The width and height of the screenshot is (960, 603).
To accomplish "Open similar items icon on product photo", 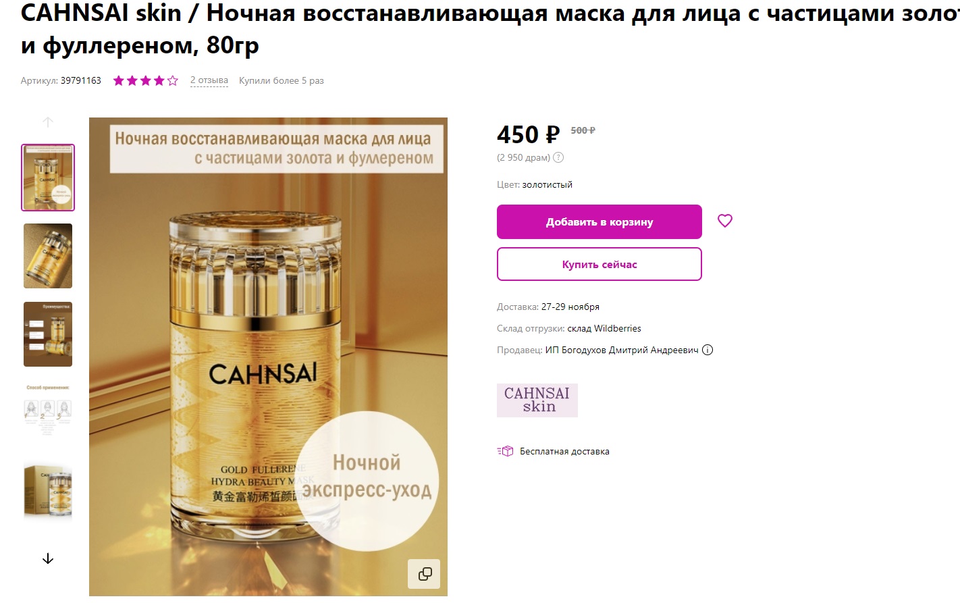I will click(x=425, y=574).
